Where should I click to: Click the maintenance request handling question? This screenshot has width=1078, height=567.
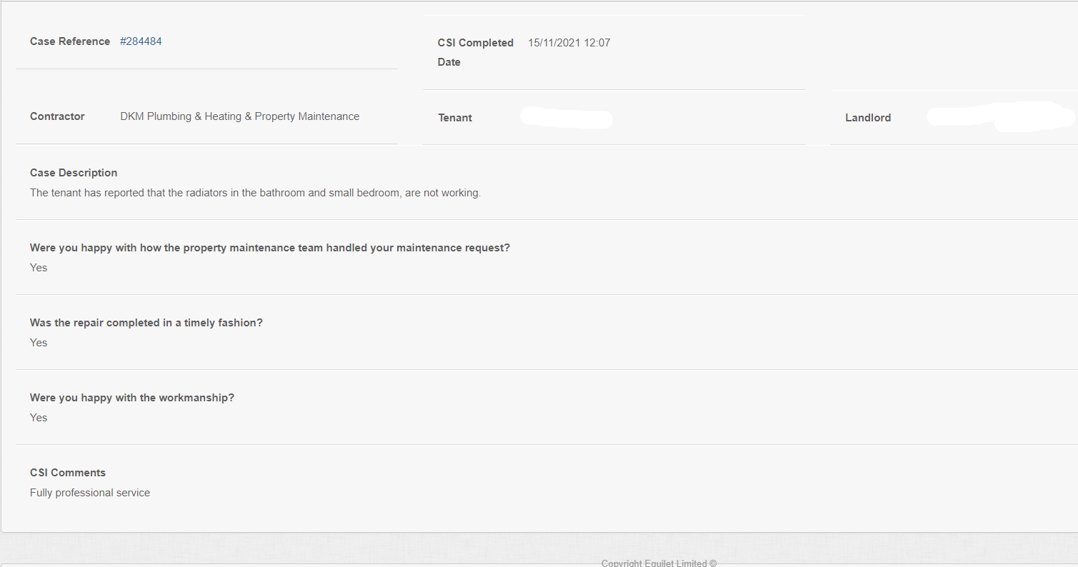(270, 248)
